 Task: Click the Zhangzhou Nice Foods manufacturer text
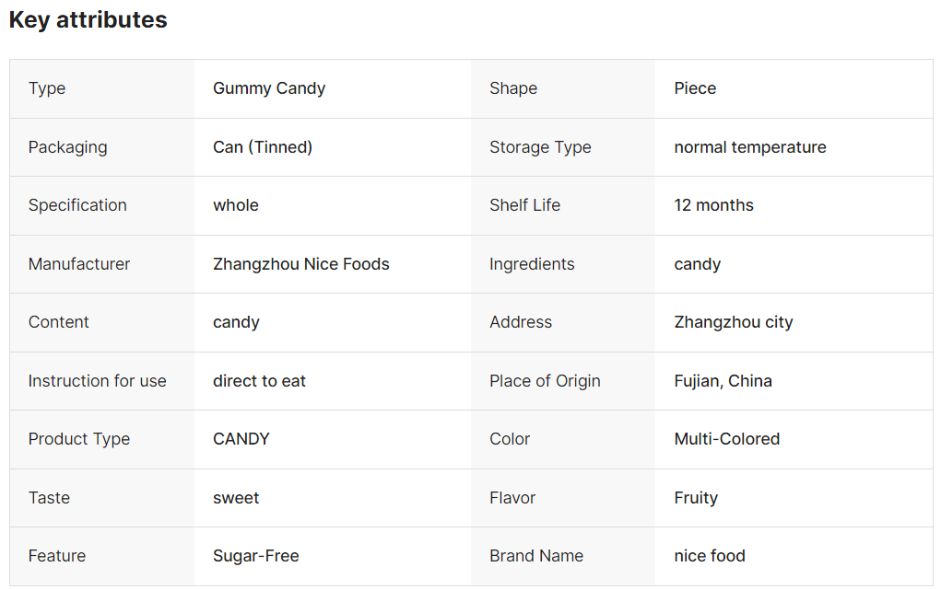point(300,264)
